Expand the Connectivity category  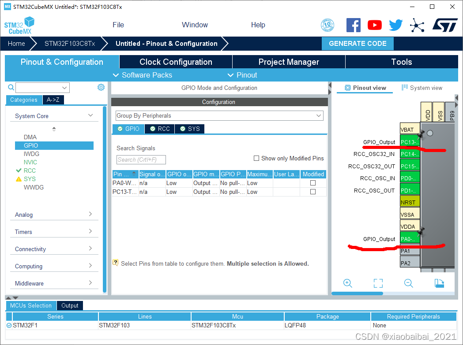click(90, 248)
